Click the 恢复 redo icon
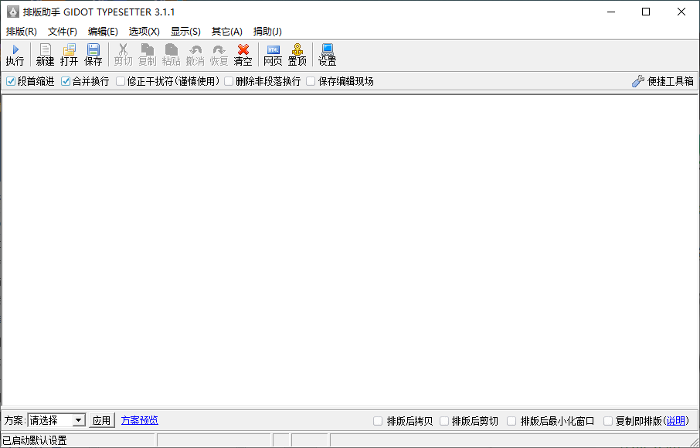This screenshot has width=700, height=448. click(x=219, y=49)
